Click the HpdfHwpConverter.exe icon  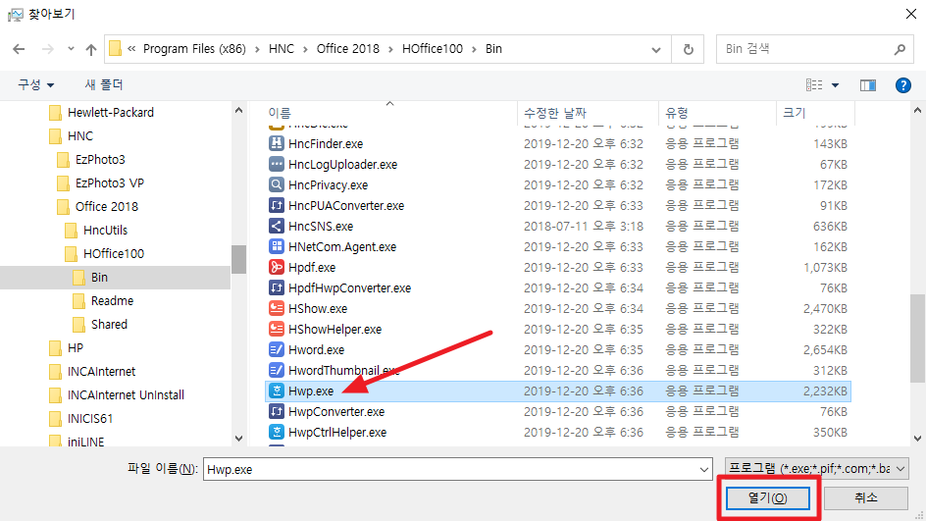click(276, 288)
